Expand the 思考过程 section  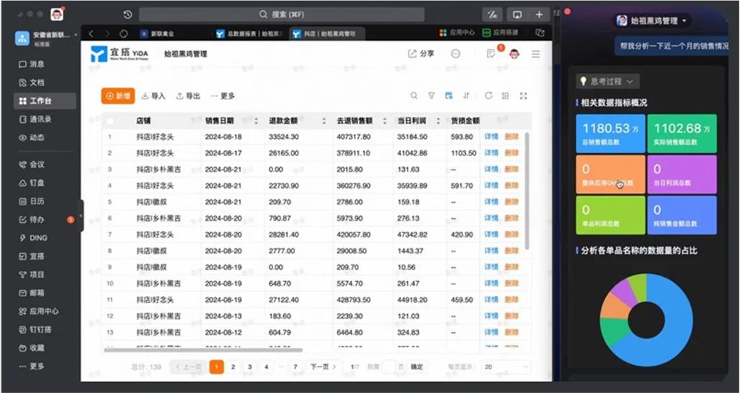coord(608,81)
